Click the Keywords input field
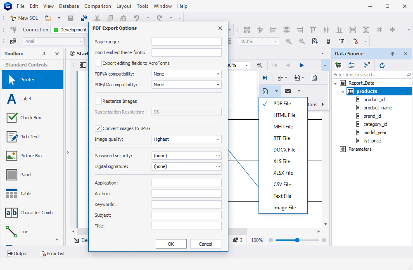Image resolution: width=413 pixels, height=270 pixels. (x=187, y=204)
